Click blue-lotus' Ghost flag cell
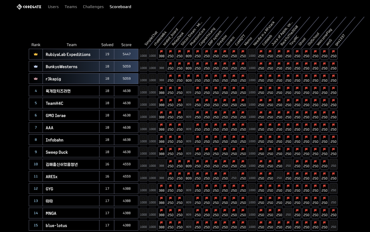 click(297, 225)
